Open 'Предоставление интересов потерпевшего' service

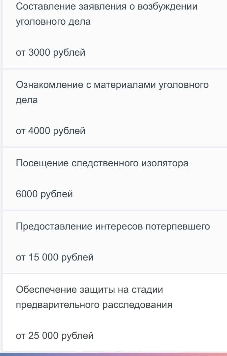point(113,227)
